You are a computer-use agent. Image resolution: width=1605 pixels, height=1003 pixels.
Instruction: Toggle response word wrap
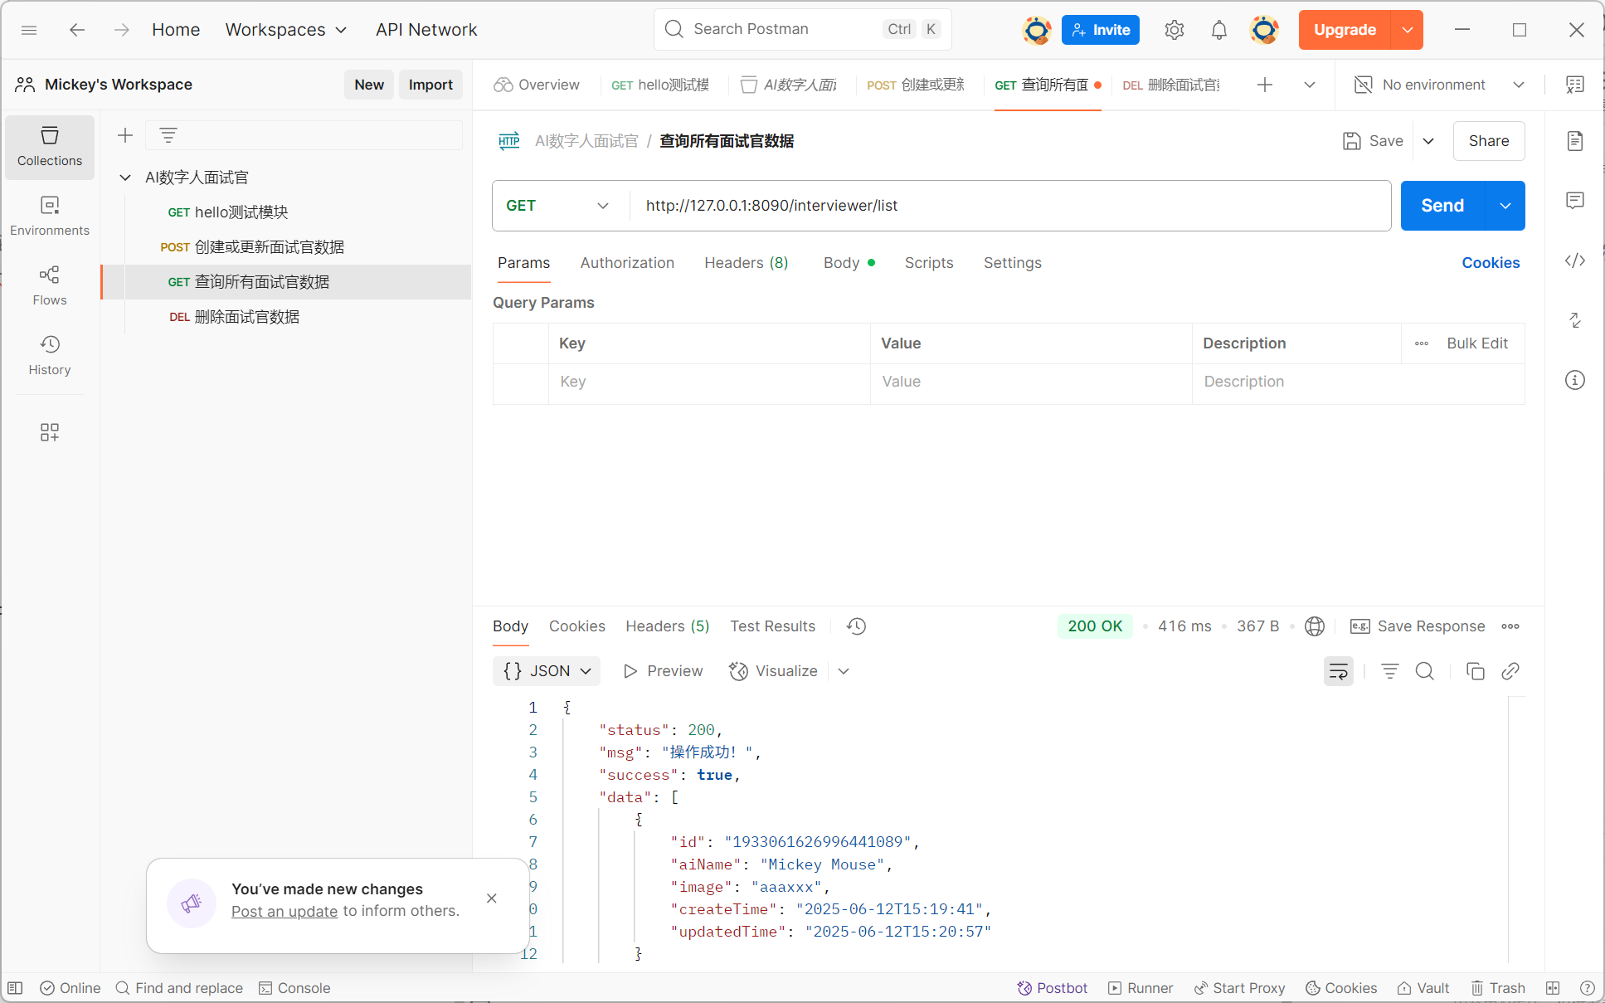pyautogui.click(x=1338, y=671)
